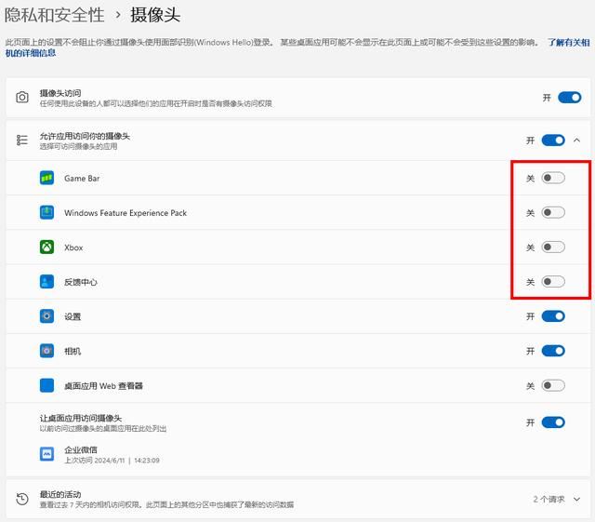Enable camera access for Xbox
Image resolution: width=595 pixels, height=522 pixels.
pos(553,248)
